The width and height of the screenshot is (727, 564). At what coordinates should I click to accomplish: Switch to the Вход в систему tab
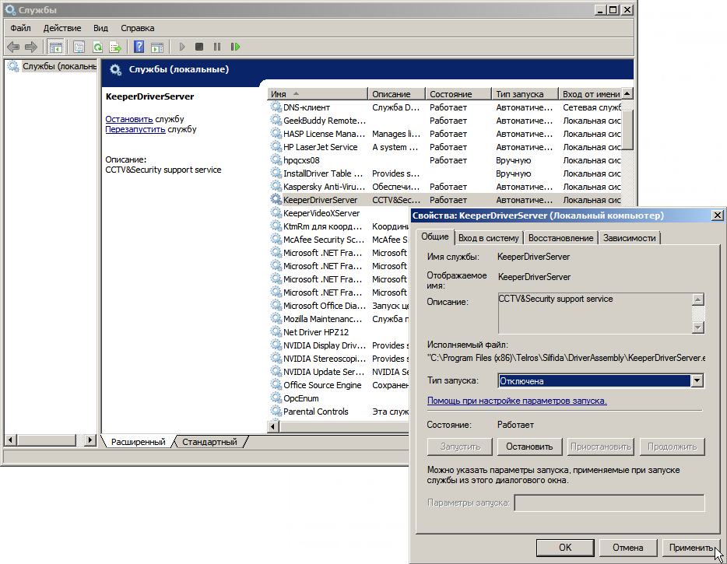488,238
